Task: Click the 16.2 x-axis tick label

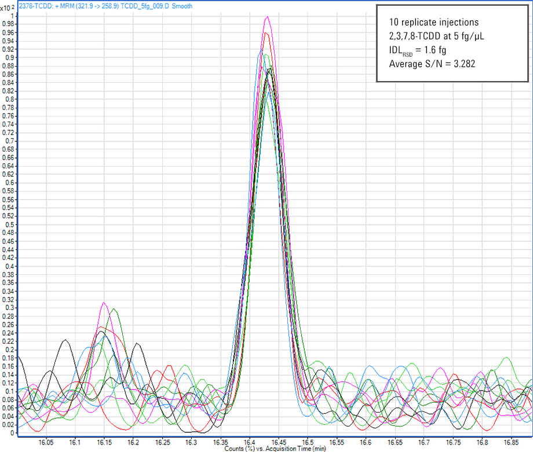Action: 133,442
